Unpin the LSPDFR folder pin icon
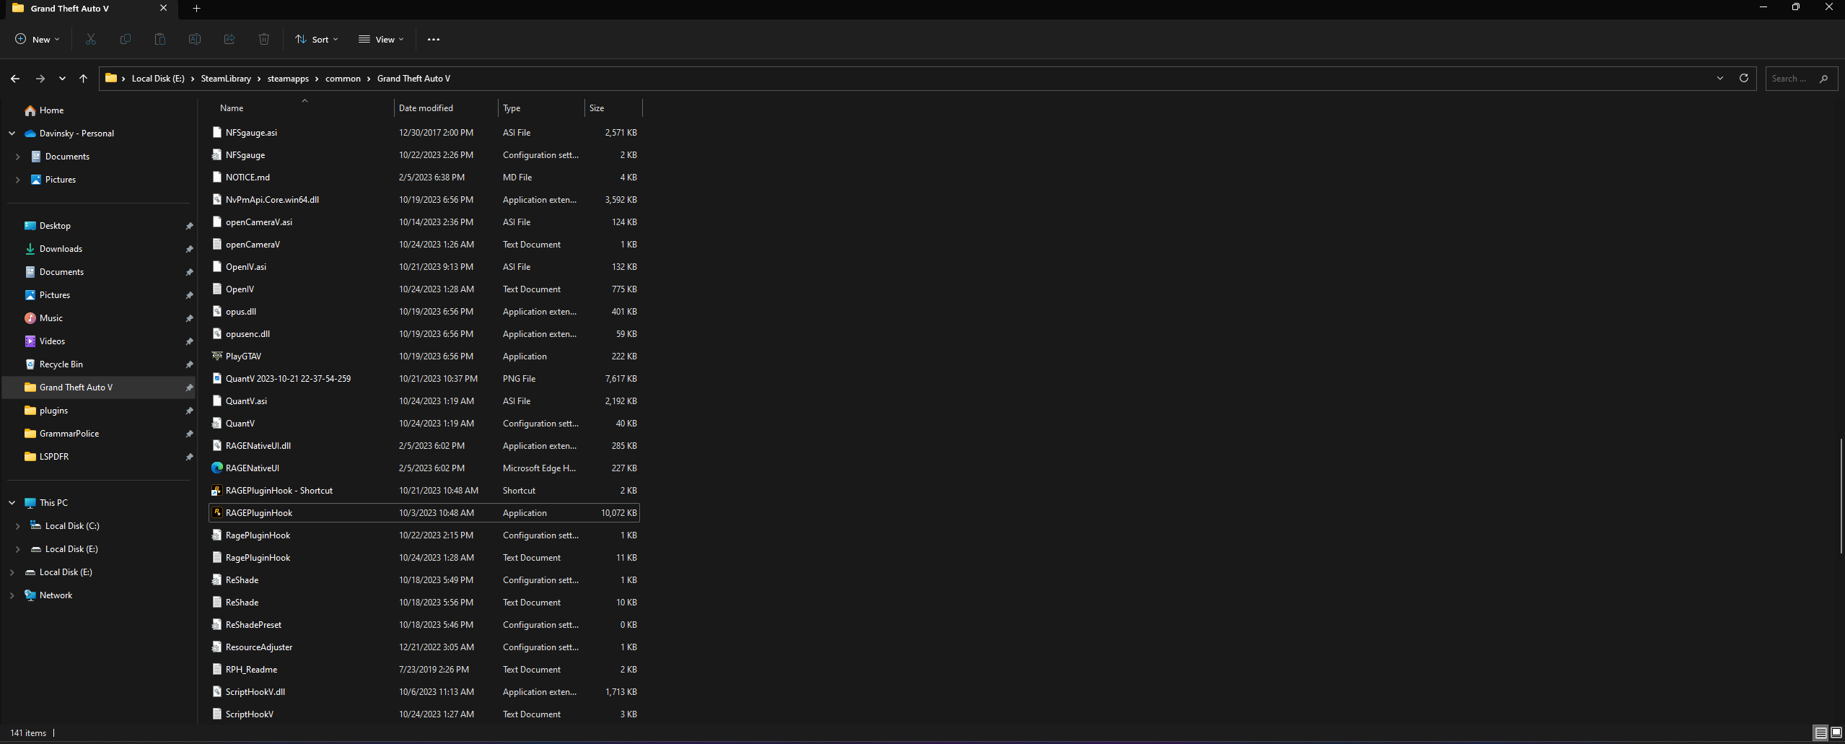 [189, 457]
